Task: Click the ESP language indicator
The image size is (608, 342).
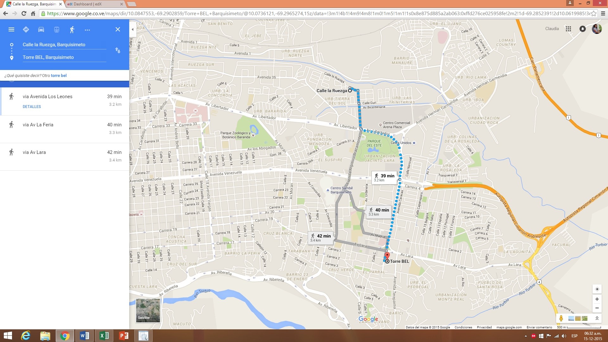Action: coord(574,336)
